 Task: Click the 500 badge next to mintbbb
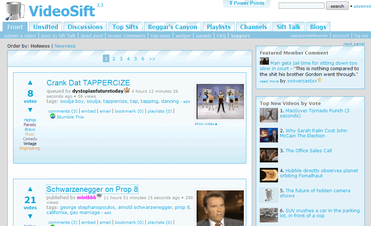(x=99, y=196)
